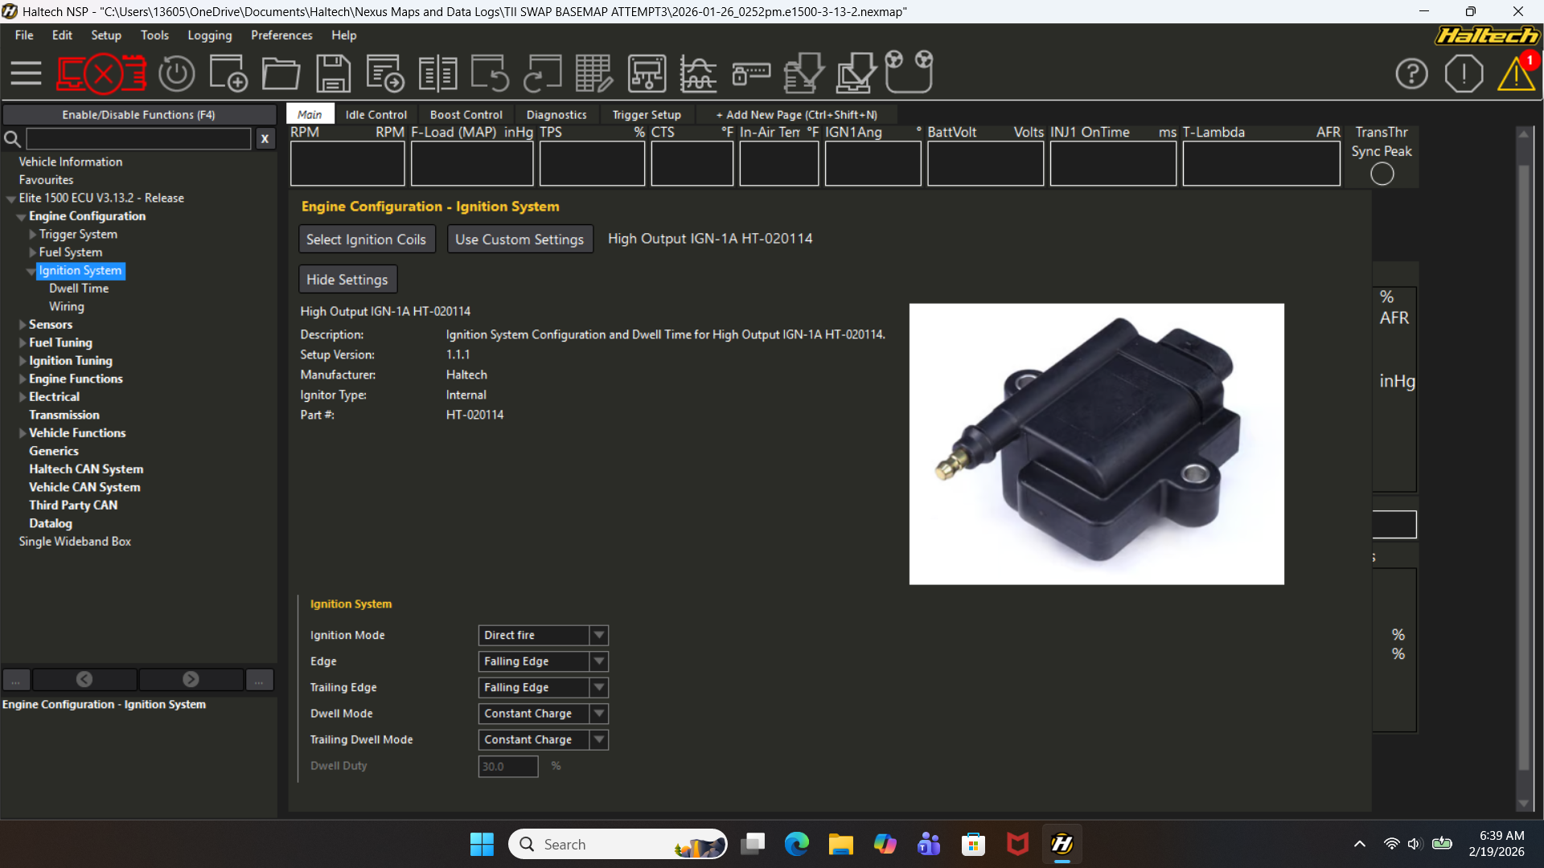The width and height of the screenshot is (1544, 868).
Task: Open the help question mark icon
Action: tap(1411, 74)
